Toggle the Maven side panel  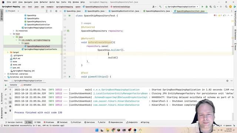[236, 47]
